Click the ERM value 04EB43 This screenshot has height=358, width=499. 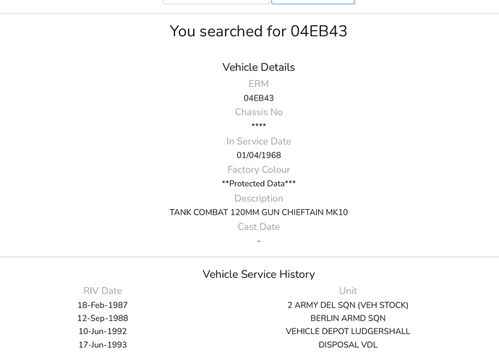click(258, 98)
